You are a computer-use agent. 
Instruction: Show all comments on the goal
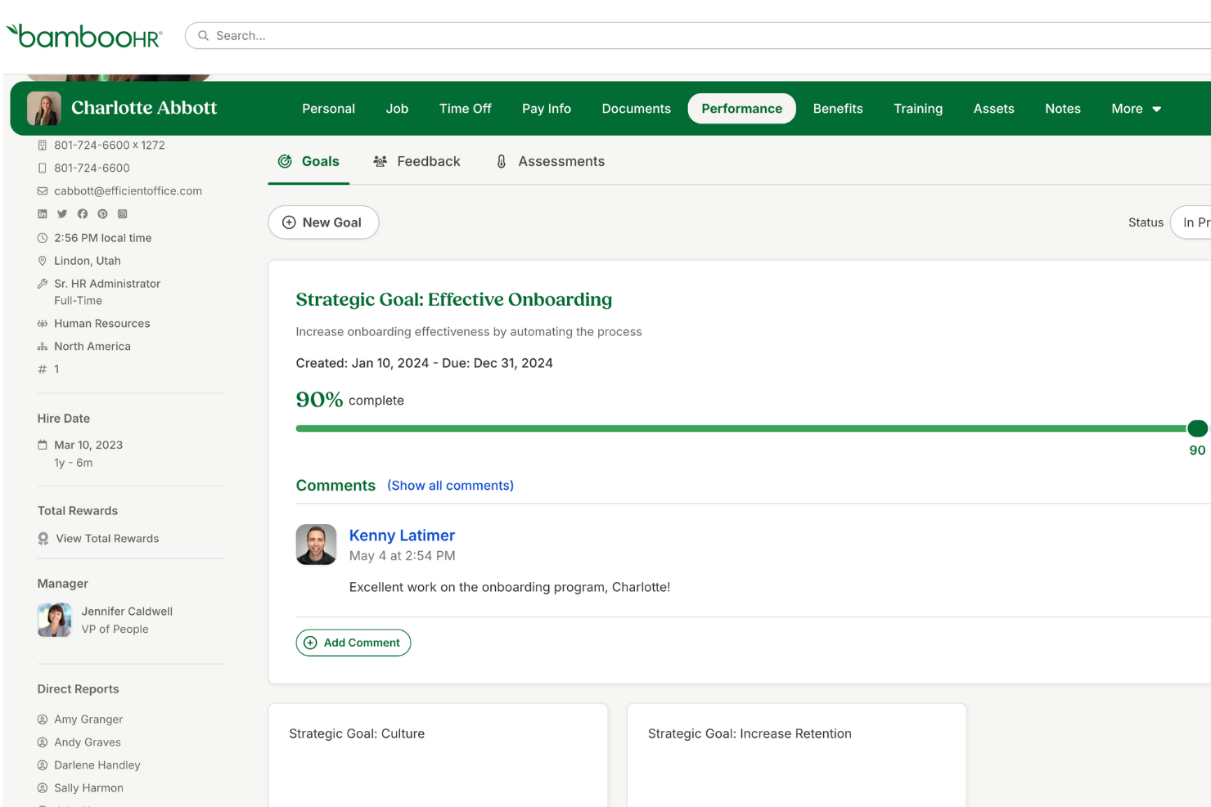[x=450, y=485]
